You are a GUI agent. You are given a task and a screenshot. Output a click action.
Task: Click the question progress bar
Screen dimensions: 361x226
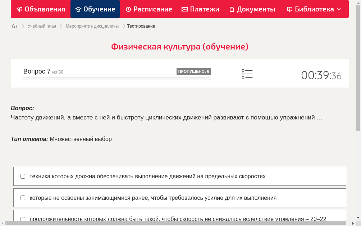tap(117, 79)
